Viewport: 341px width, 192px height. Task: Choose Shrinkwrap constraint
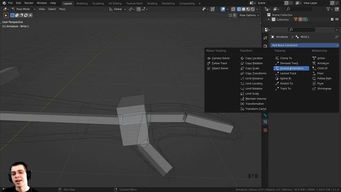(x=324, y=89)
